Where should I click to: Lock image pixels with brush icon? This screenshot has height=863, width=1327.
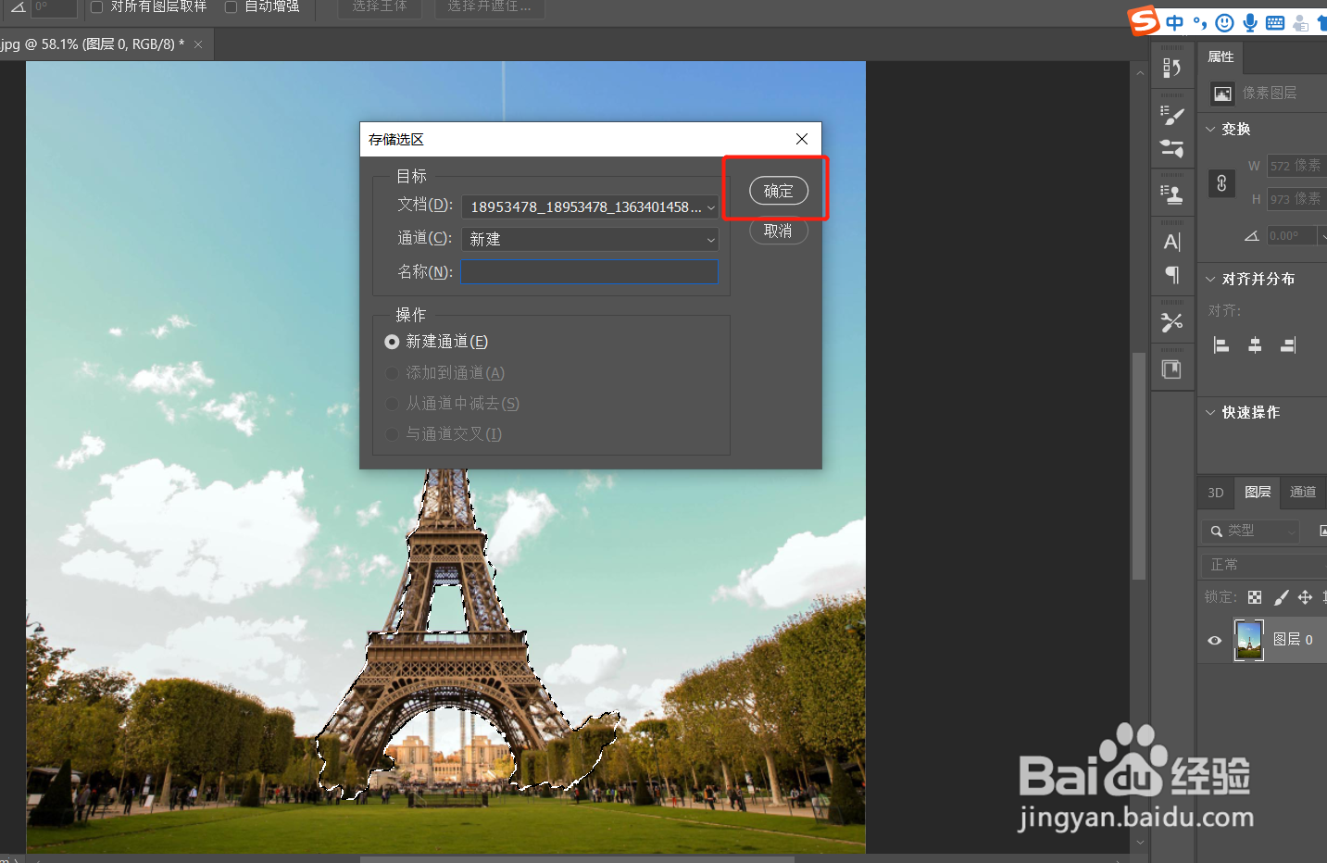pyautogui.click(x=1281, y=597)
